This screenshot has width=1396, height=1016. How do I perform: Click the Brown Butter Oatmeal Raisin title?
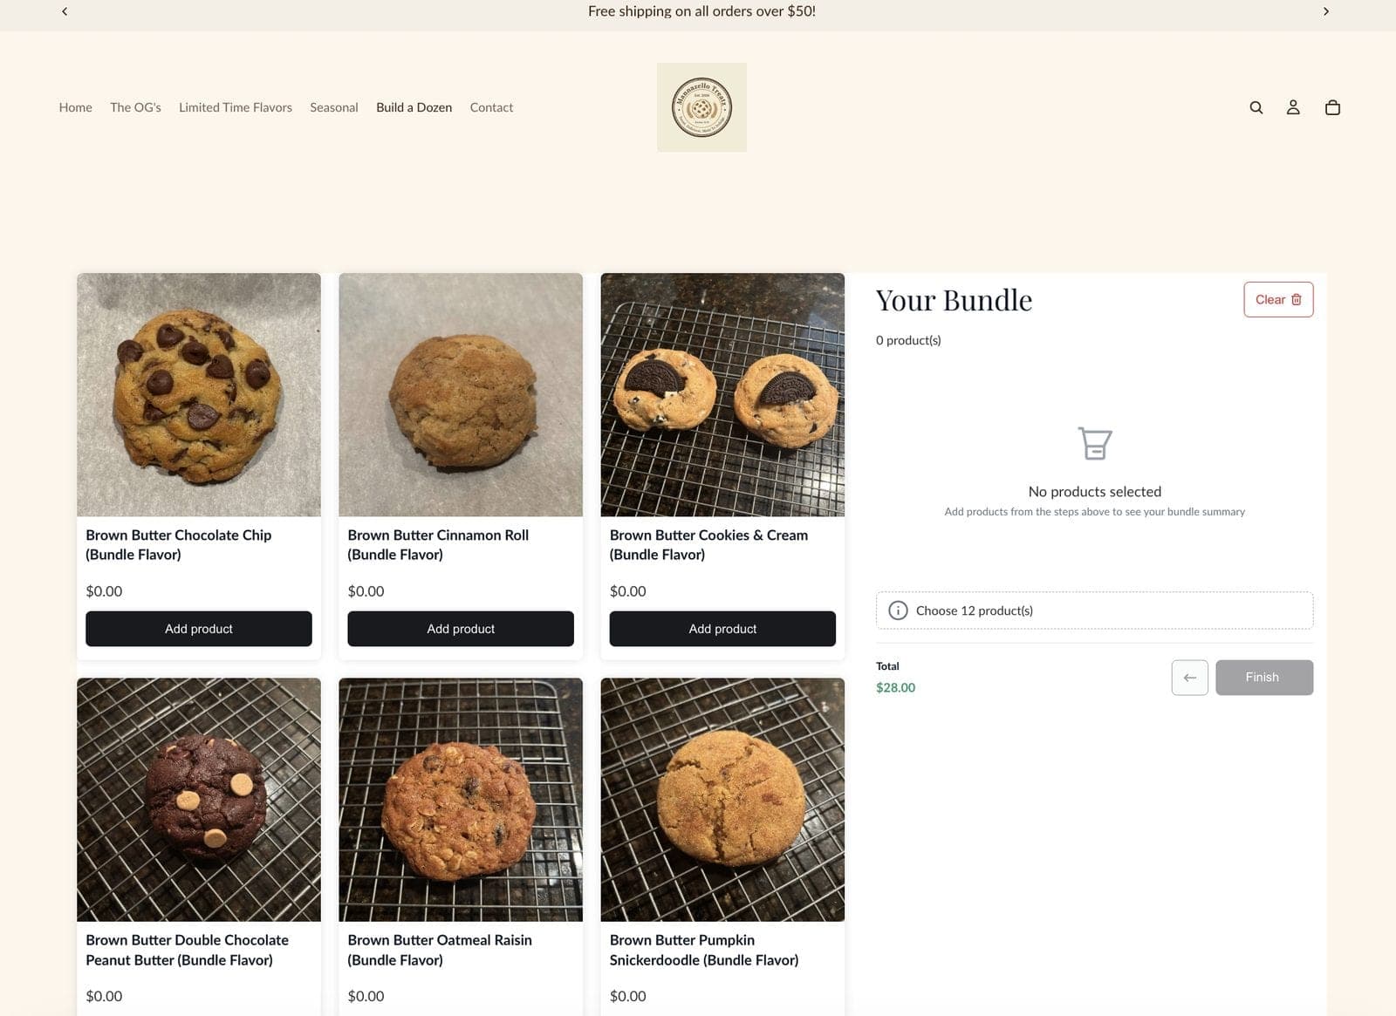tap(440, 950)
